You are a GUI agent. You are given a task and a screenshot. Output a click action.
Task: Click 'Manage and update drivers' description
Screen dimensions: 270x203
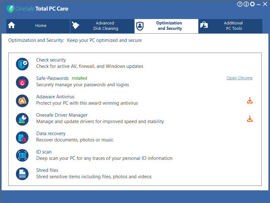[x=100, y=121]
